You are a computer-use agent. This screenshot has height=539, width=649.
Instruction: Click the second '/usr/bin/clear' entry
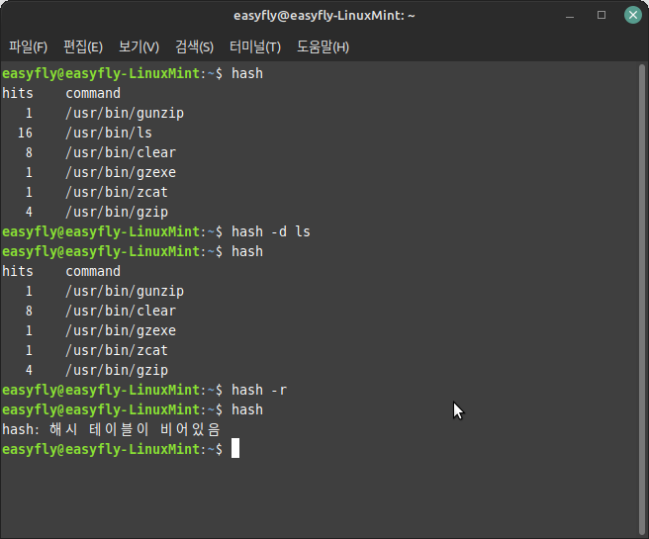[x=121, y=312]
